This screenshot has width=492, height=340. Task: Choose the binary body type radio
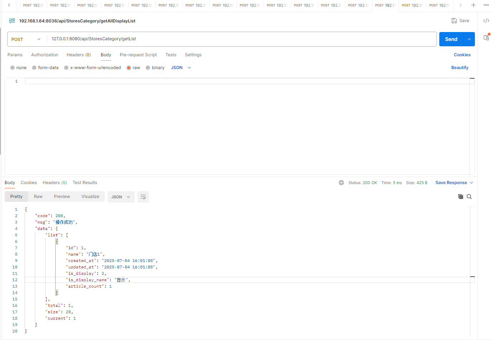[x=148, y=68]
